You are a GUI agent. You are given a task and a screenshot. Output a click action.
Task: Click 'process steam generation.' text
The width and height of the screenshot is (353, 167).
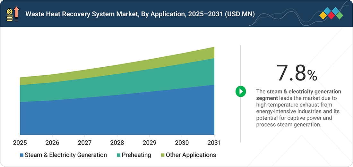coord(288,125)
